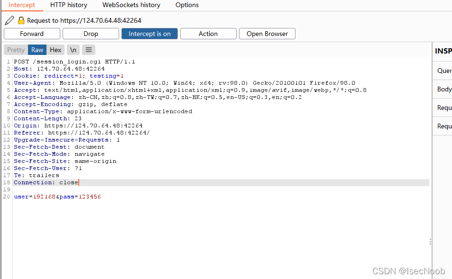The image size is (452, 279).
Task: Click the Cookie header line
Action: (x=69, y=76)
